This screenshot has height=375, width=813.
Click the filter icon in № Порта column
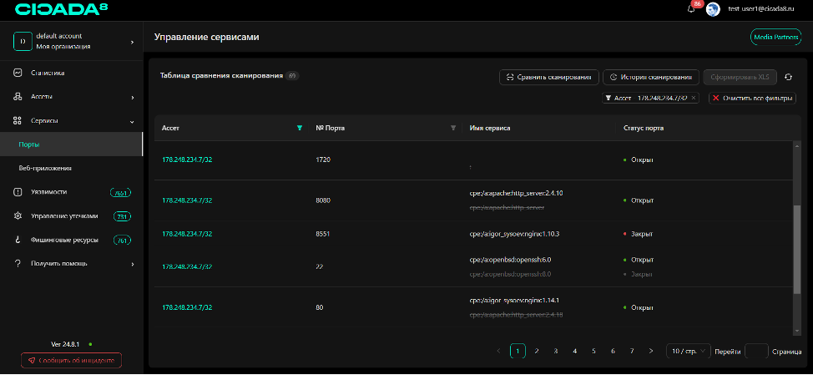453,128
